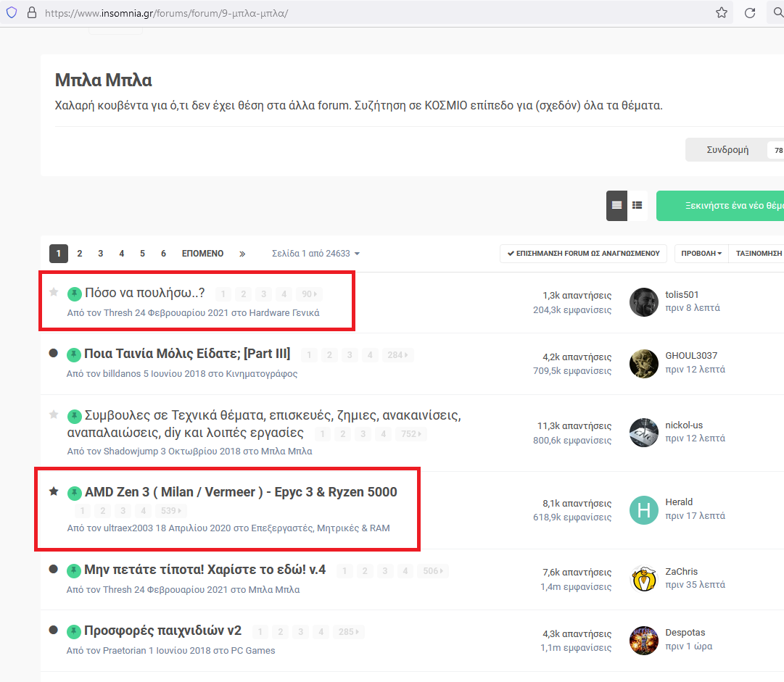The width and height of the screenshot is (784, 682).
Task: Jump to page 285 of Προσφορές παιχνιδιών
Action: click(x=349, y=631)
